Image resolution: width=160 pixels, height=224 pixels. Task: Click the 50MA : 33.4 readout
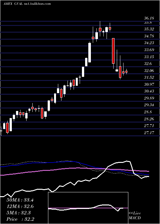coord(20,200)
